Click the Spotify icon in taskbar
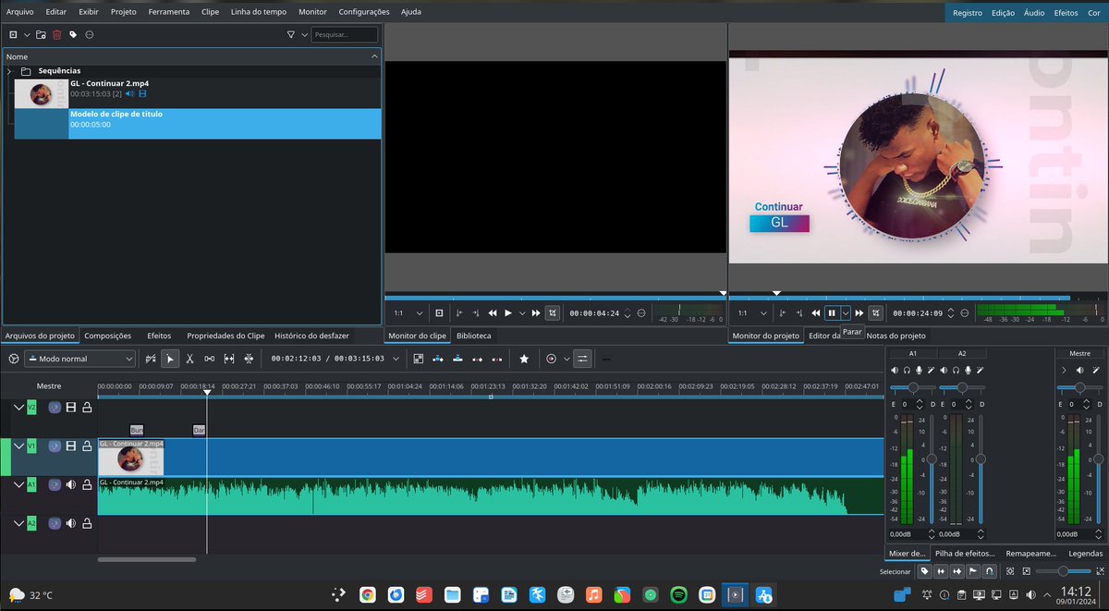The image size is (1109, 611). click(x=678, y=595)
